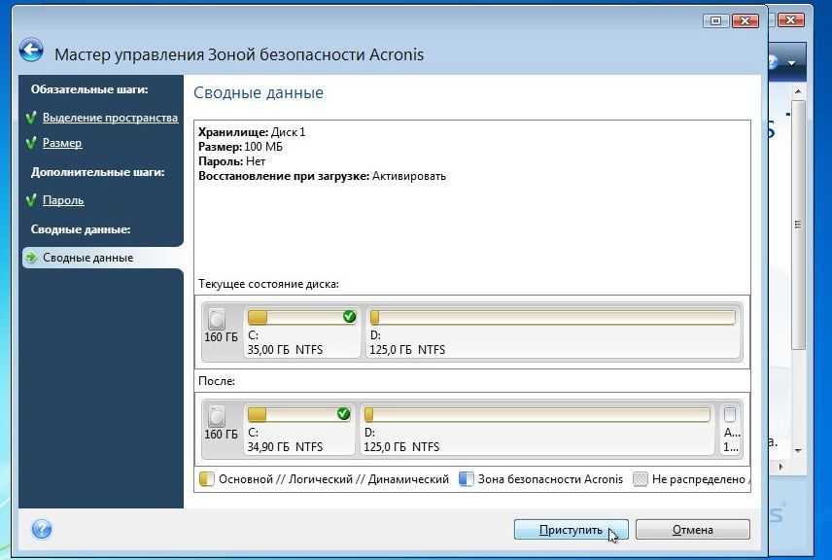Select D: 125,0 ГБ partition in current state
The image size is (832, 560).
tap(552, 332)
